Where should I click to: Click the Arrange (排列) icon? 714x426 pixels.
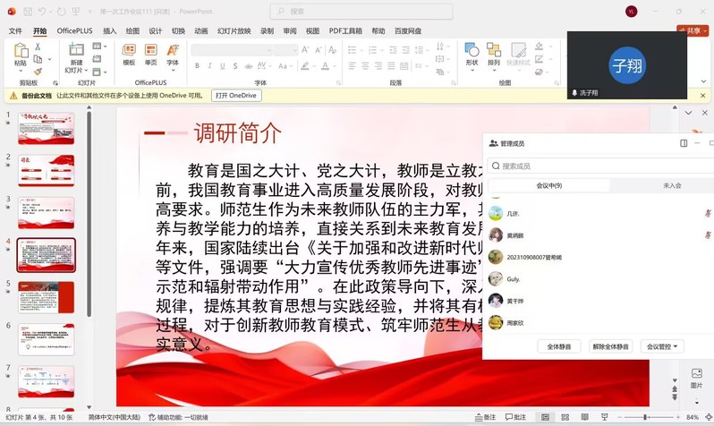point(494,52)
